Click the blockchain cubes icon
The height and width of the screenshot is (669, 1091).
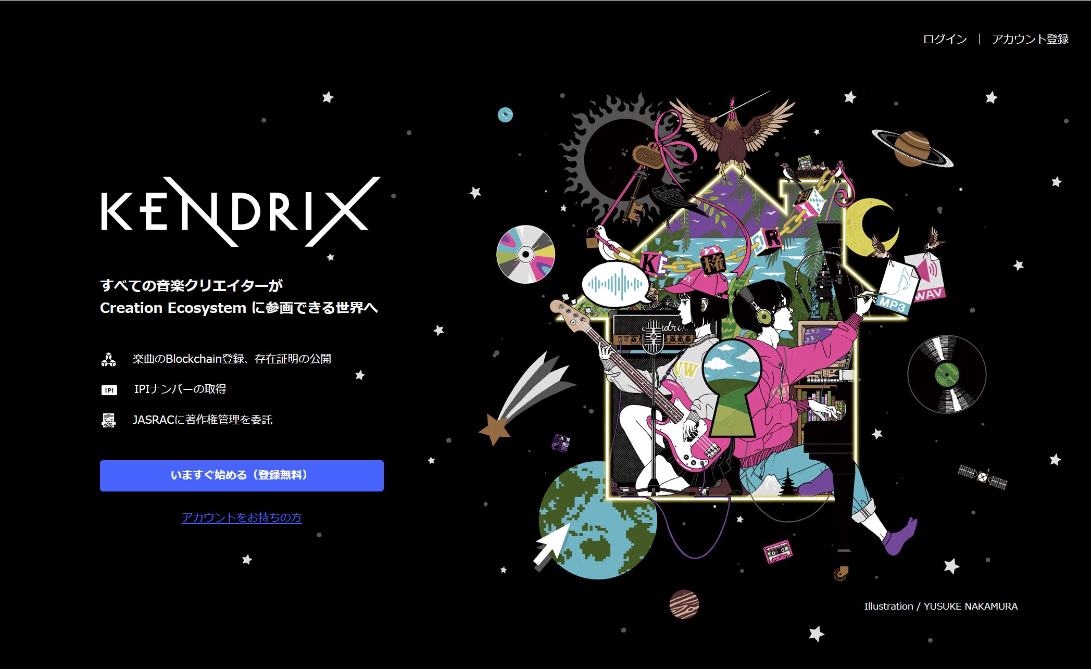(108, 360)
